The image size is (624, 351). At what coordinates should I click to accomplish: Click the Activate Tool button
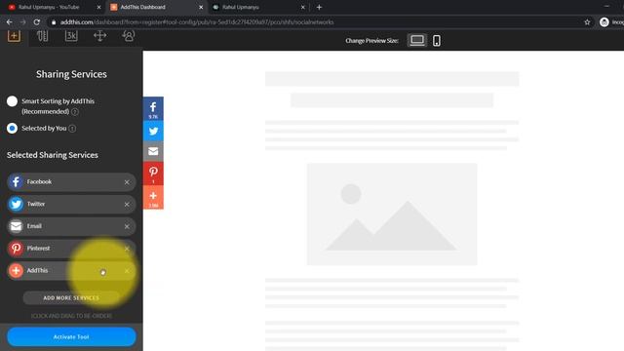pos(71,336)
